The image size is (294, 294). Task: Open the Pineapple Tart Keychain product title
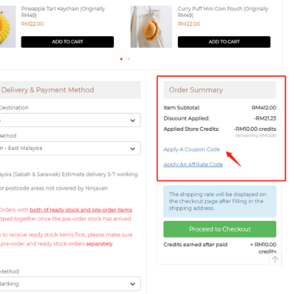pos(63,12)
